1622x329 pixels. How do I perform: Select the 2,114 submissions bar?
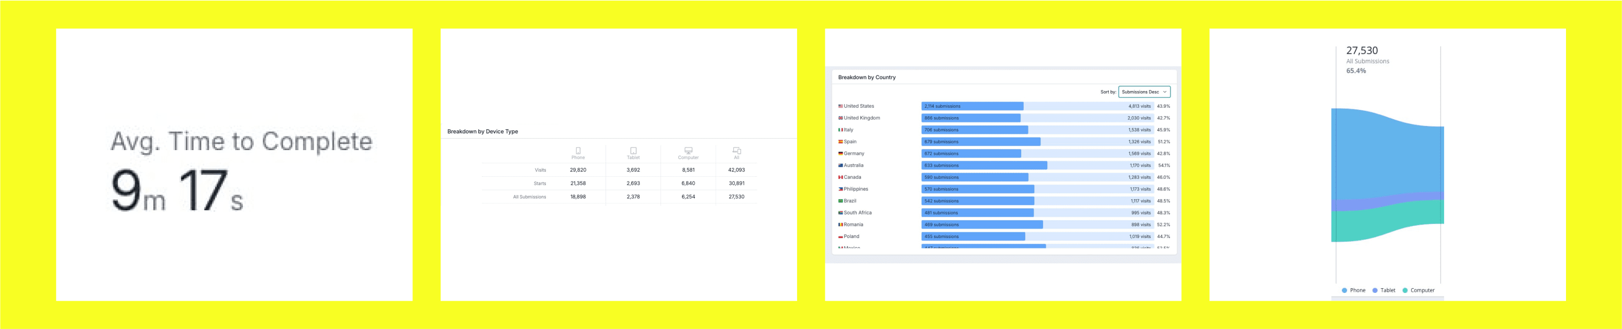pos(971,106)
